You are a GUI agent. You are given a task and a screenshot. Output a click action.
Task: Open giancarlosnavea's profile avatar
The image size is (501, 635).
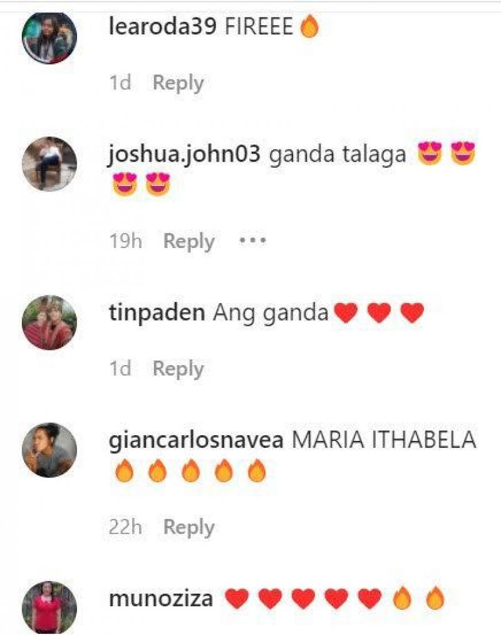click(49, 450)
